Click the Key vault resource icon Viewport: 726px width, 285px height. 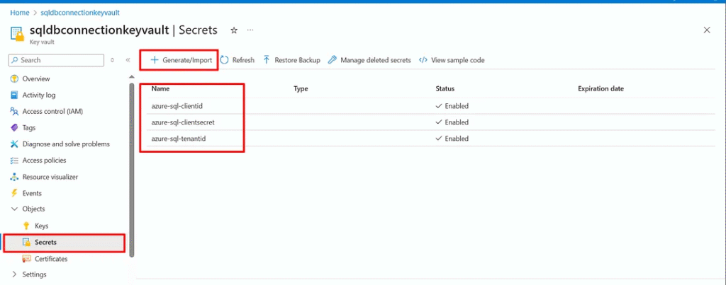coord(17,35)
